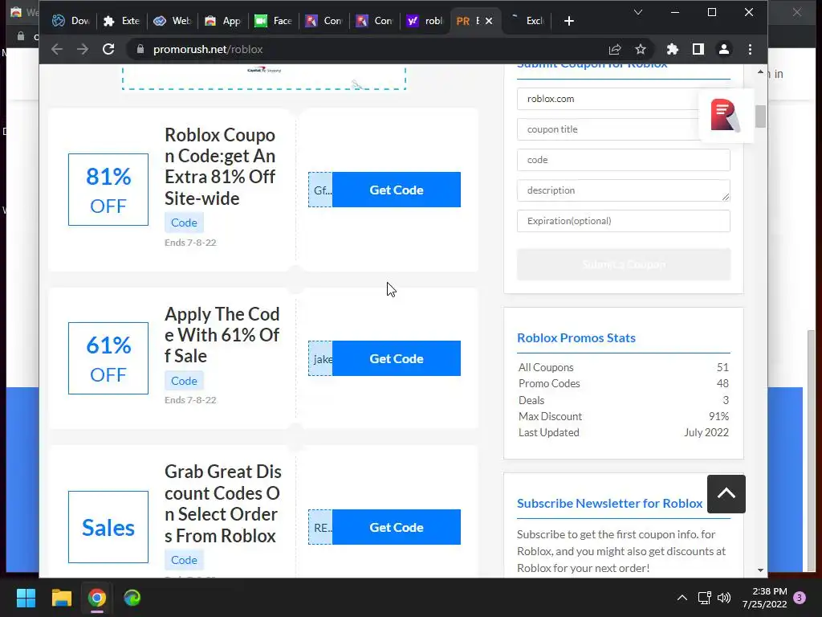822x617 pixels.
Task: Reload the promorush page
Action: [x=108, y=49]
